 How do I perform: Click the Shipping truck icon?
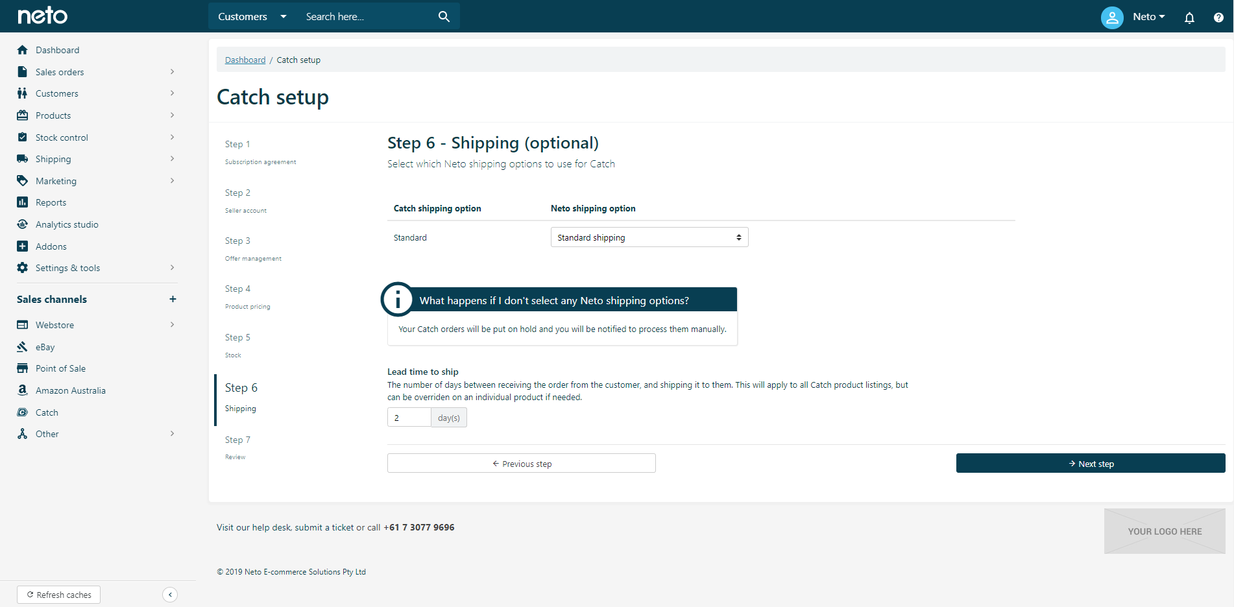pos(23,159)
